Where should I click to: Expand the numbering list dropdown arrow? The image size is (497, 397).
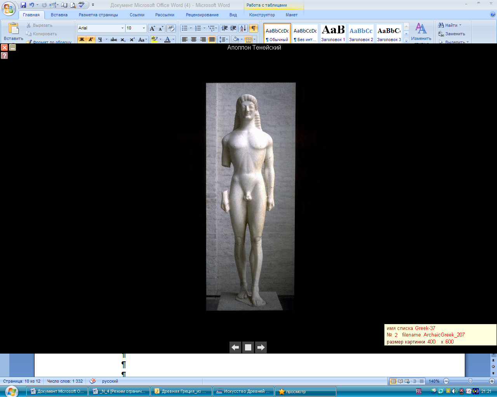click(205, 28)
